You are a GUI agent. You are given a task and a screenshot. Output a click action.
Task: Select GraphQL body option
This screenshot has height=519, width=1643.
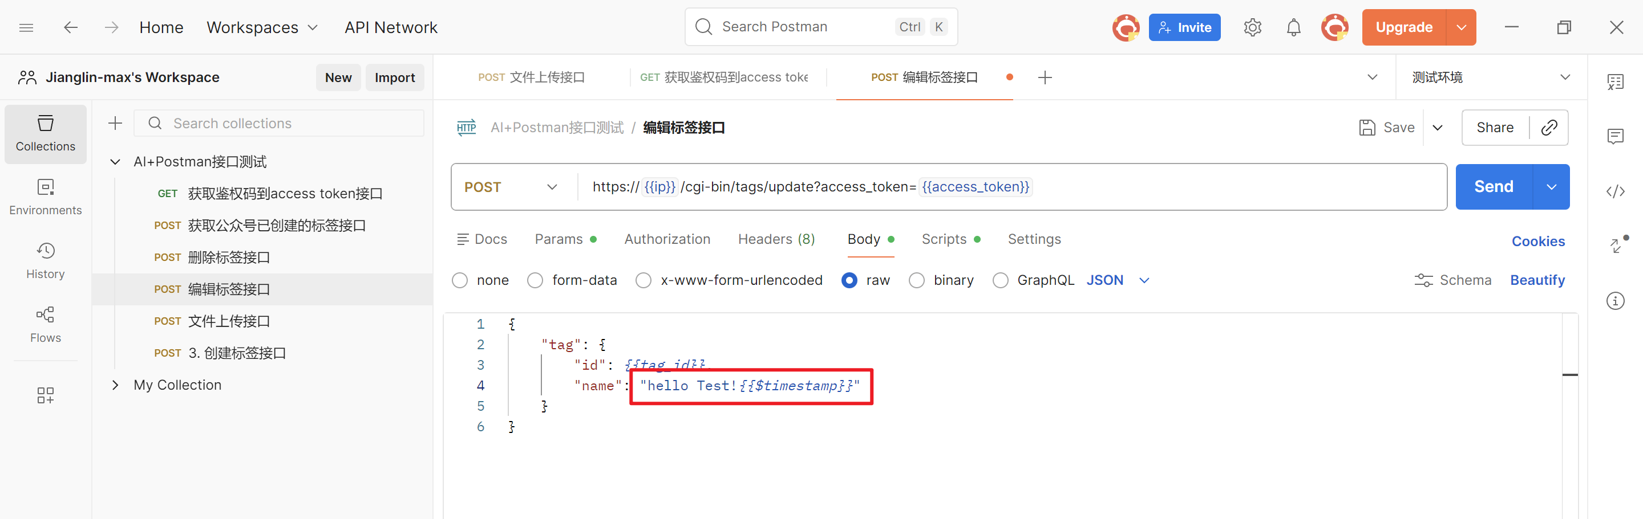pyautogui.click(x=1000, y=280)
